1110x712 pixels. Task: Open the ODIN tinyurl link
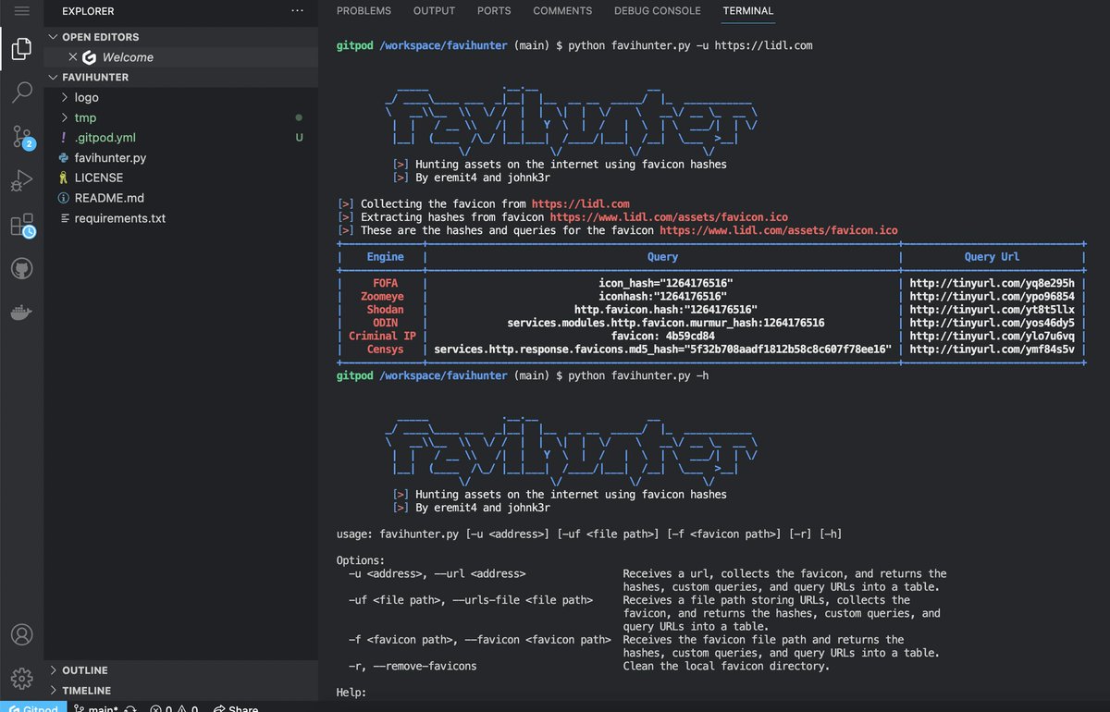click(993, 323)
